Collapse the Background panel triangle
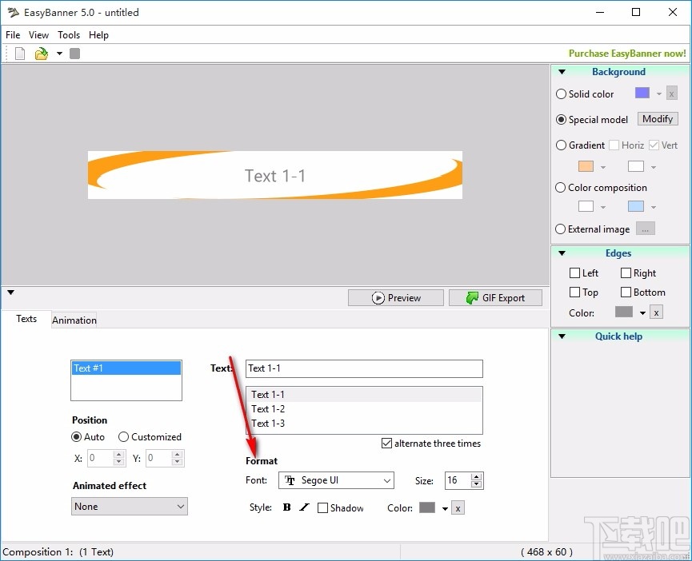This screenshot has width=692, height=561. (562, 72)
